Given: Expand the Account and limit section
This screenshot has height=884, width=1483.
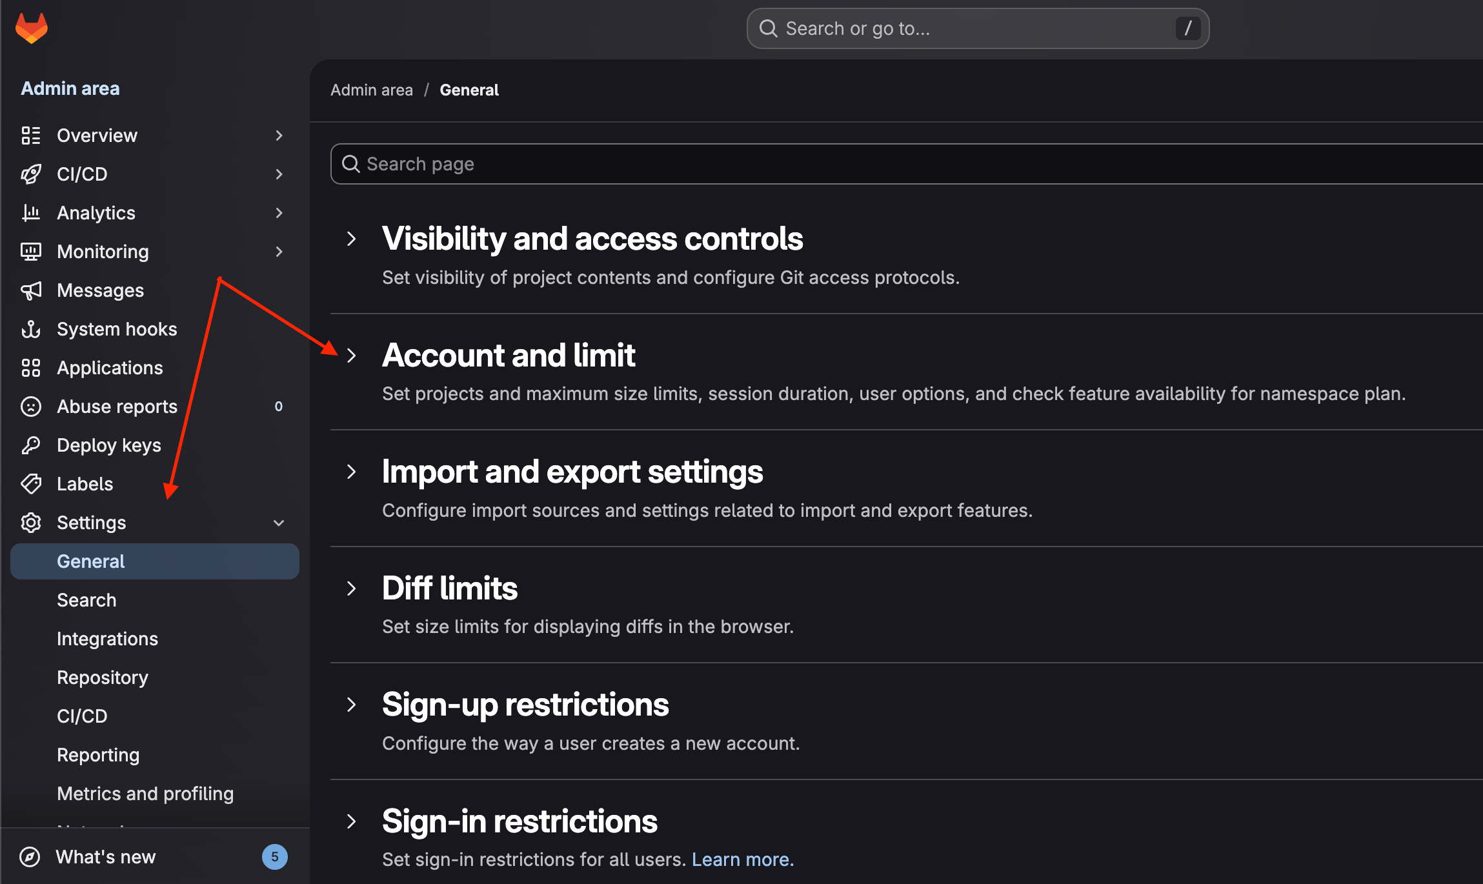Looking at the screenshot, I should 352,356.
